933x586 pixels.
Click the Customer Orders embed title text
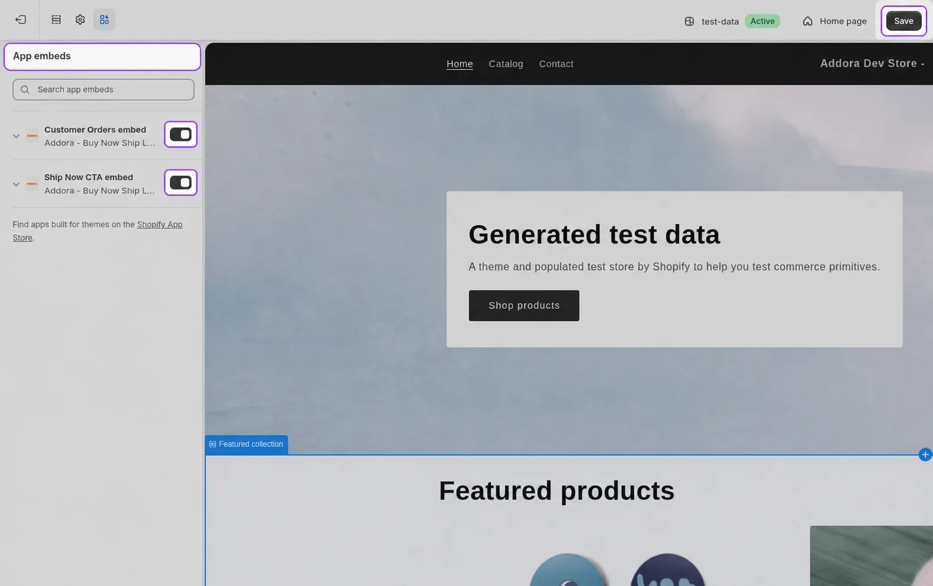pyautogui.click(x=95, y=130)
